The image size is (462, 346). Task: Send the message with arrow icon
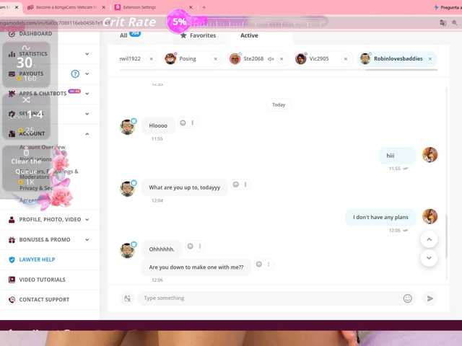tap(430, 298)
